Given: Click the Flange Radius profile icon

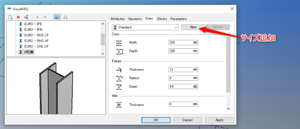Looking at the screenshot, I should click(x=119, y=78).
